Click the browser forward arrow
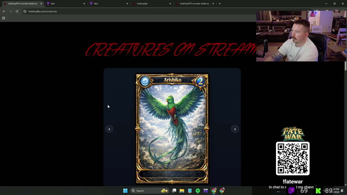 click(10, 11)
